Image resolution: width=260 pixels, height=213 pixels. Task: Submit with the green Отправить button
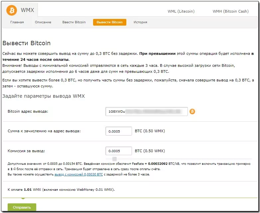coord(22,207)
